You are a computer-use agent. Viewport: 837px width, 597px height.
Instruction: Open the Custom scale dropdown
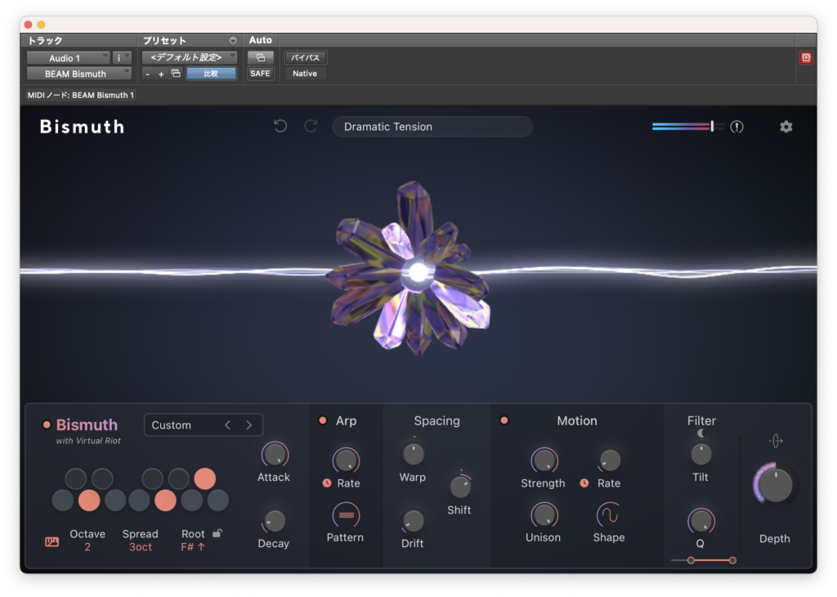[x=204, y=425]
